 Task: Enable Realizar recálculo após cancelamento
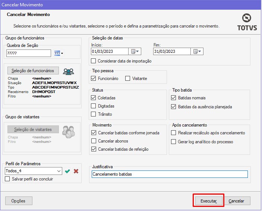pos(174,133)
